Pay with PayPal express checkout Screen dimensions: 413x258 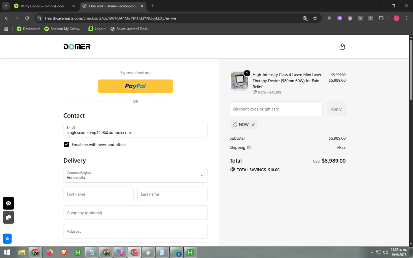pos(135,86)
